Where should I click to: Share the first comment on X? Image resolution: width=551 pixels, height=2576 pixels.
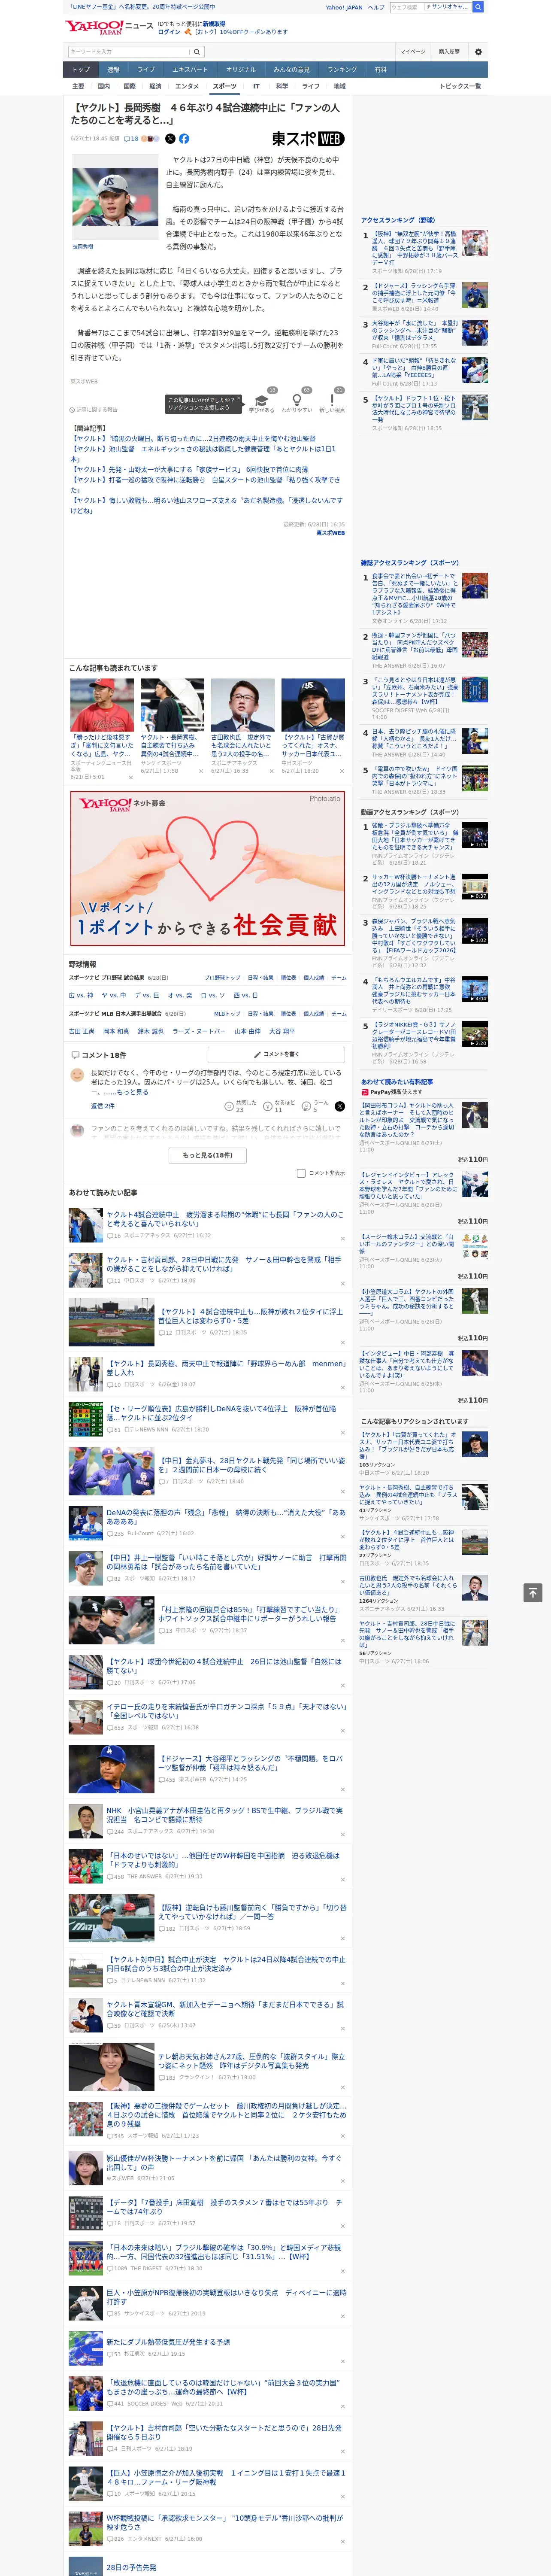[x=340, y=1106]
